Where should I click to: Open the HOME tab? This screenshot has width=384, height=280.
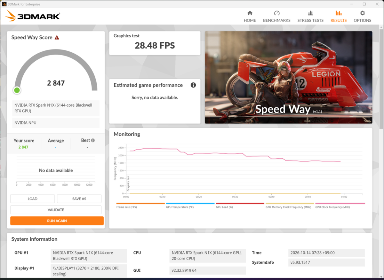point(250,17)
